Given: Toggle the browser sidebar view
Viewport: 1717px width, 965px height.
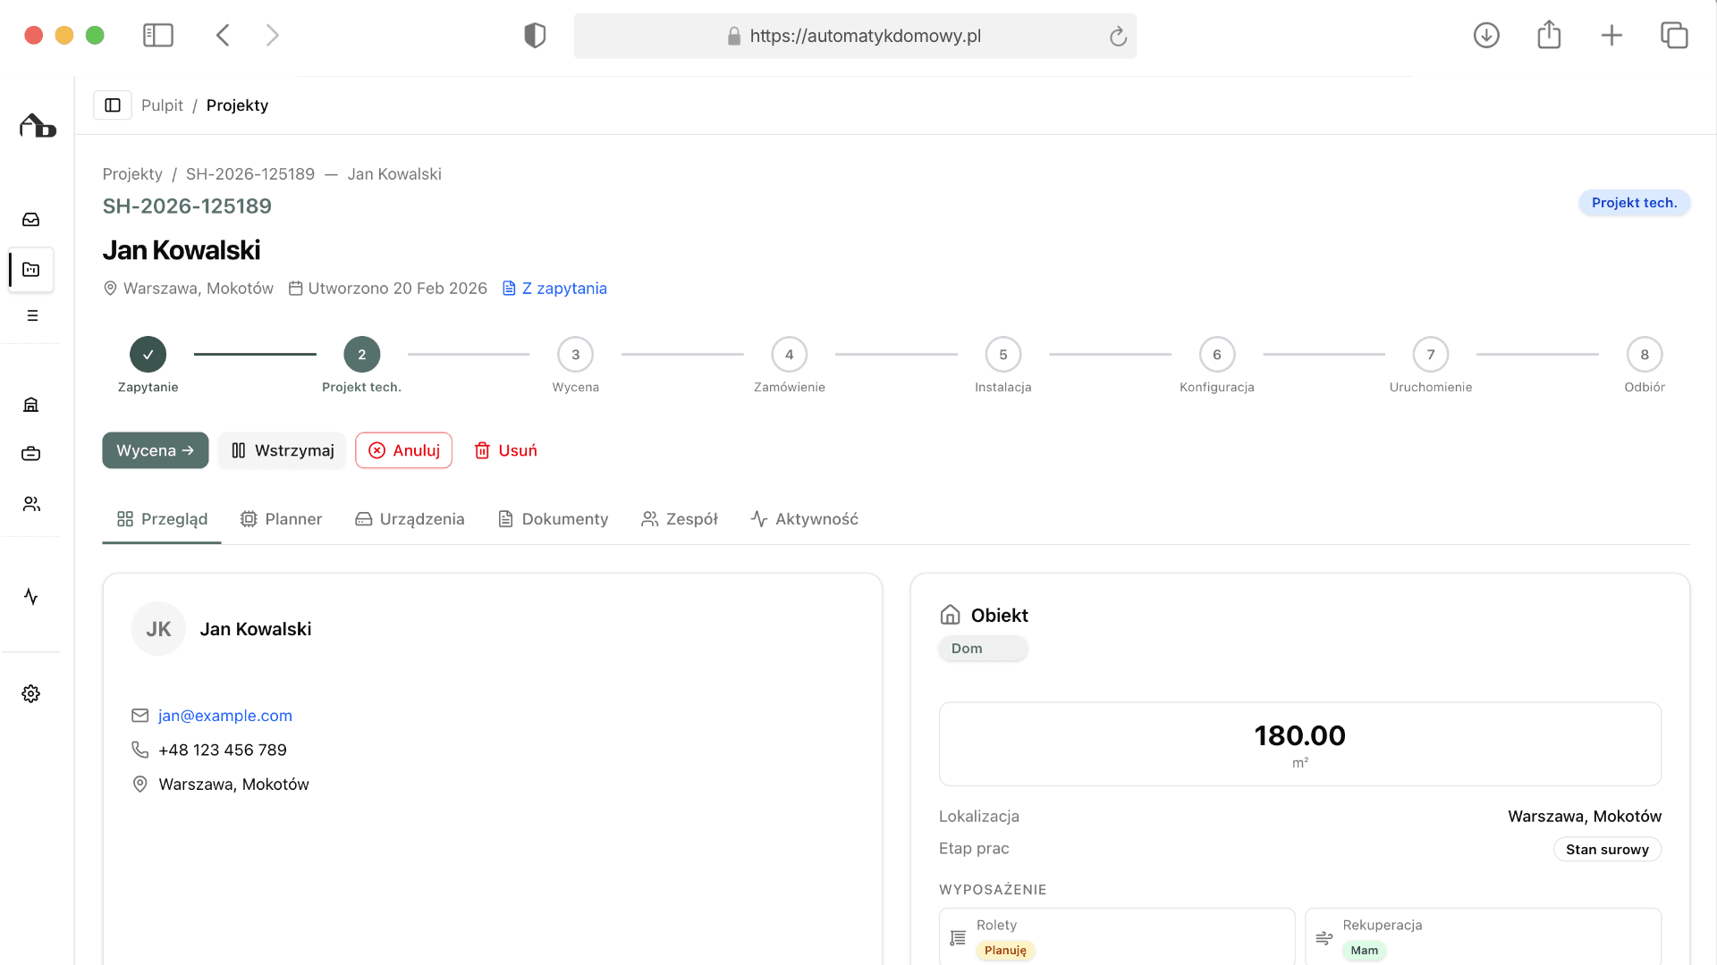Looking at the screenshot, I should pos(158,36).
